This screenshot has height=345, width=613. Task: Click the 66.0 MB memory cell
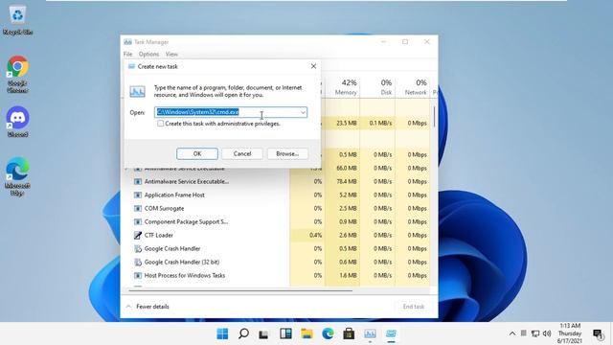(x=343, y=169)
